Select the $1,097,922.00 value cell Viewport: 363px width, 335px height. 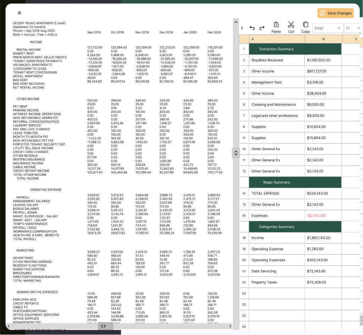point(323,60)
